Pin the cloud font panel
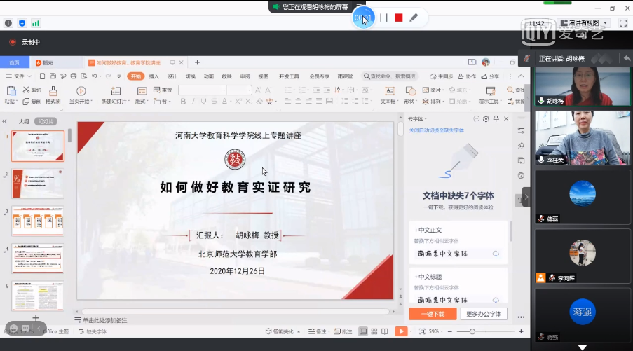Viewport: 633px width, 351px height. coord(496,118)
